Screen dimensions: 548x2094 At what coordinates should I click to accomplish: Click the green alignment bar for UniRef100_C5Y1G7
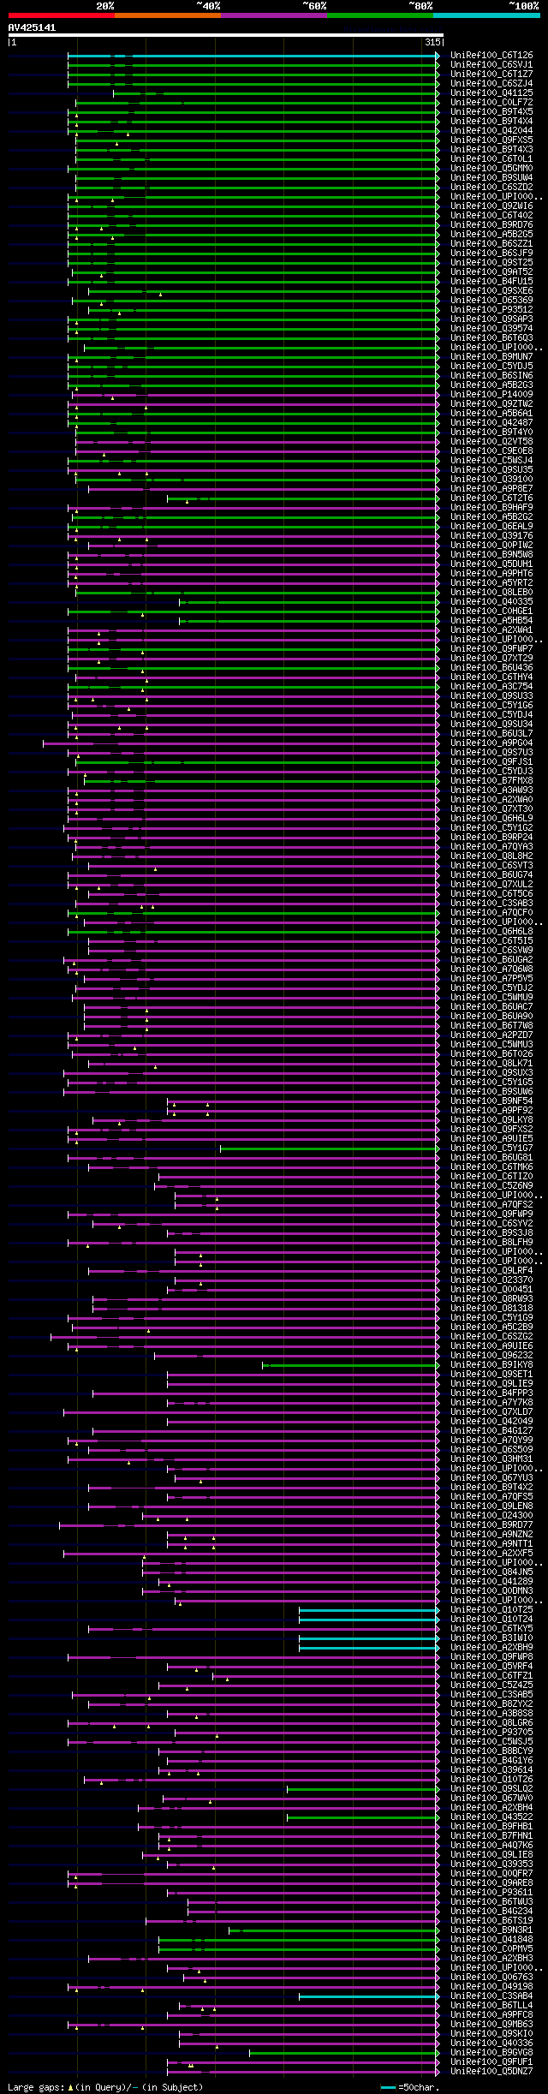tap(330, 1148)
